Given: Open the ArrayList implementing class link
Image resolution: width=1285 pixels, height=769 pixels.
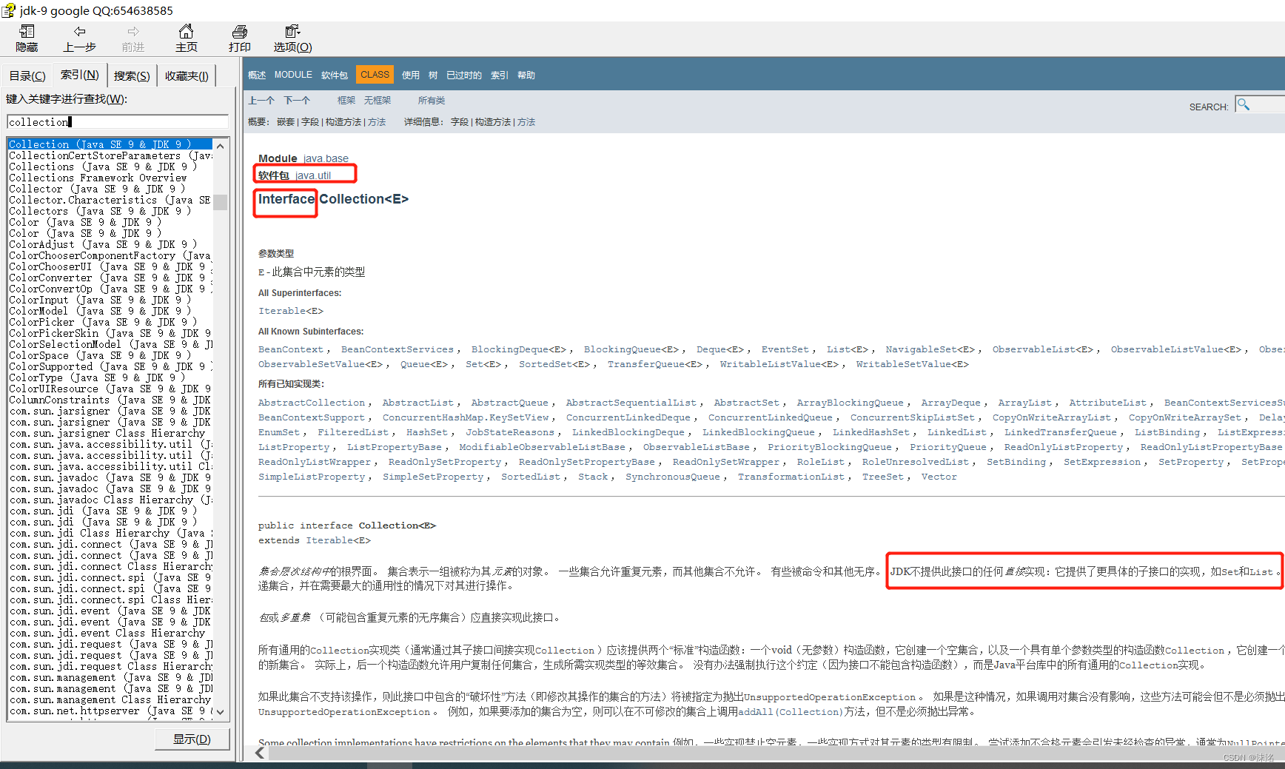Looking at the screenshot, I should (x=1024, y=402).
